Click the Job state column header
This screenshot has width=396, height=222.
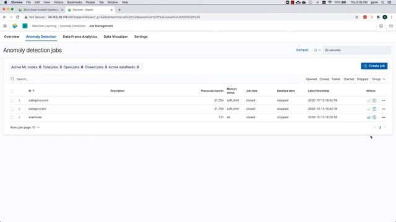click(252, 91)
